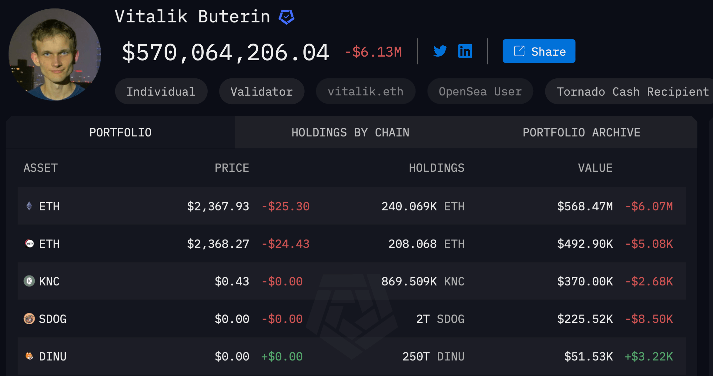
Task: Select the Tornado Cash Recipient tag
Action: click(632, 91)
